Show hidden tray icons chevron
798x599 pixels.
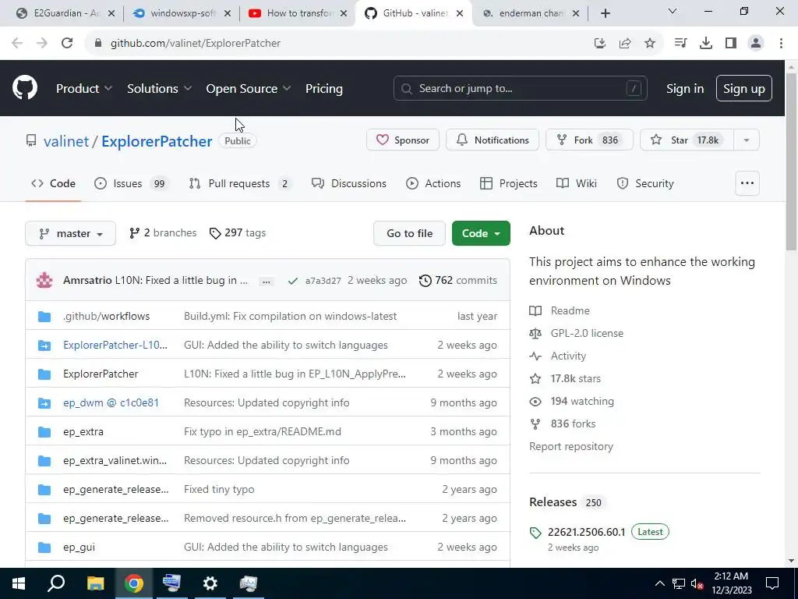click(x=659, y=583)
